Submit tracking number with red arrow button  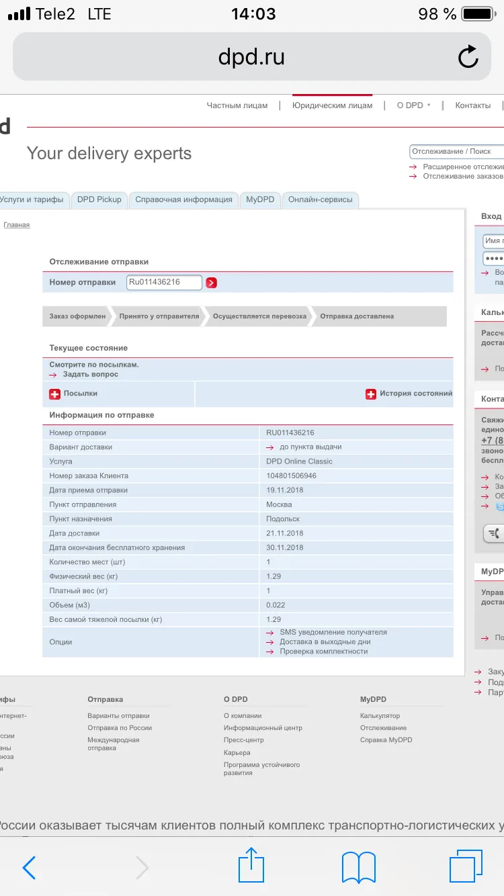(211, 283)
